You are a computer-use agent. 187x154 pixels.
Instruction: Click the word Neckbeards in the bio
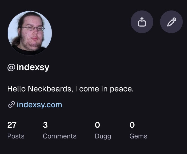coord(50,89)
